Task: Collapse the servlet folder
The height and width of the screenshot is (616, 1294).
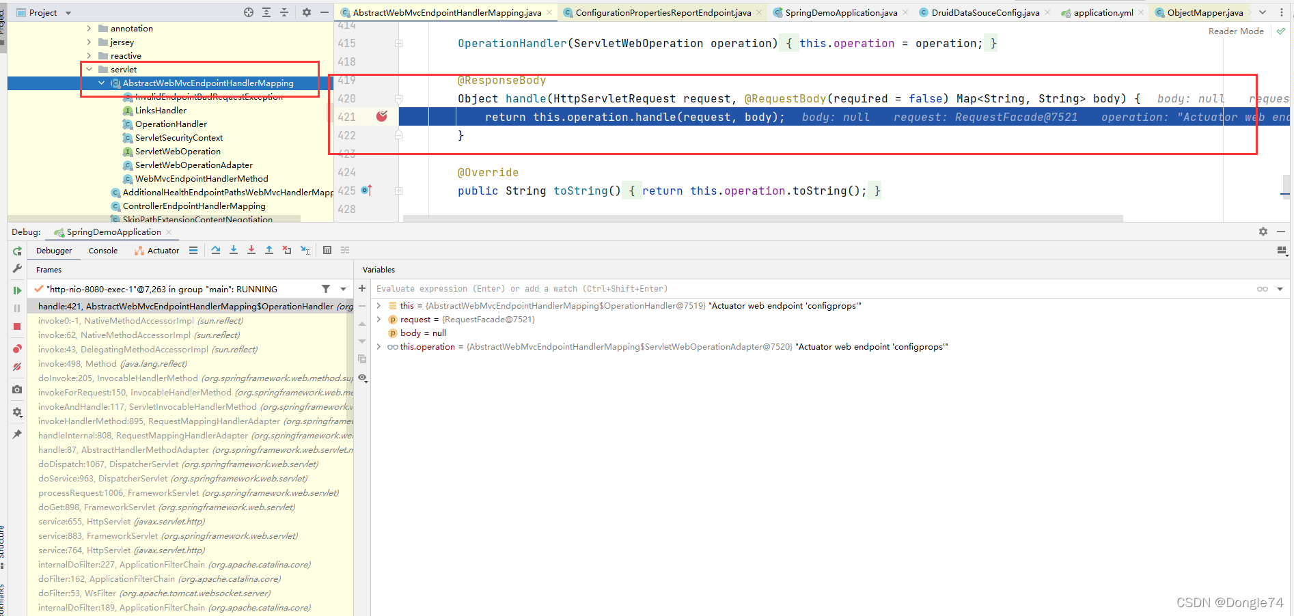Action: click(x=89, y=69)
